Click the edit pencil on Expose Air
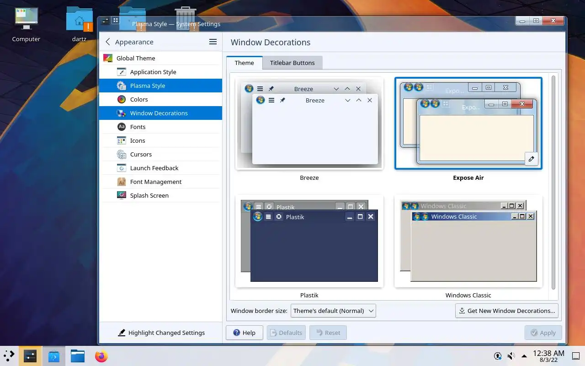Screen dimensions: 585x366 coord(531,159)
